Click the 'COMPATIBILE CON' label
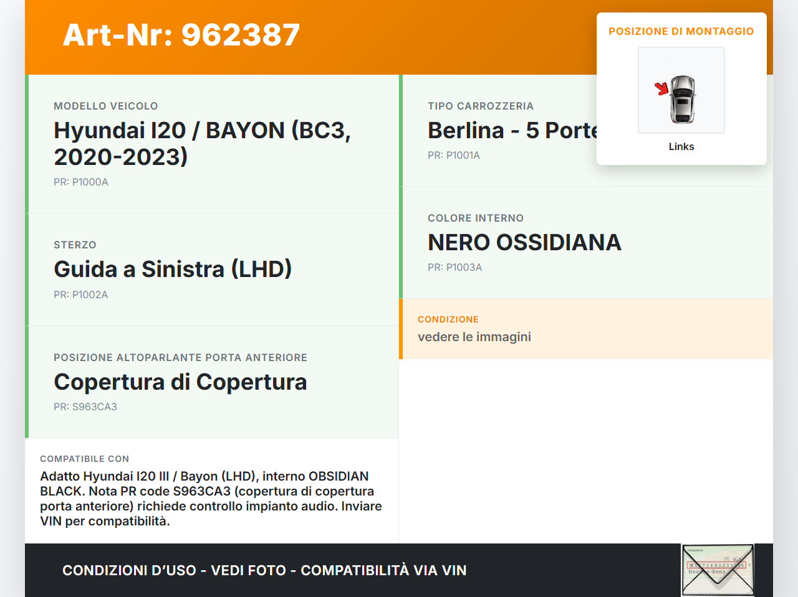The height and width of the screenshot is (597, 798). 85,459
